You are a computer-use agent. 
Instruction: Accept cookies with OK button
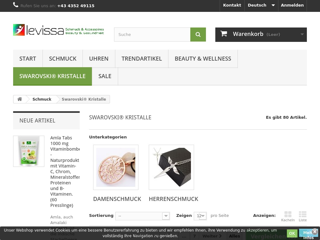[292, 233]
